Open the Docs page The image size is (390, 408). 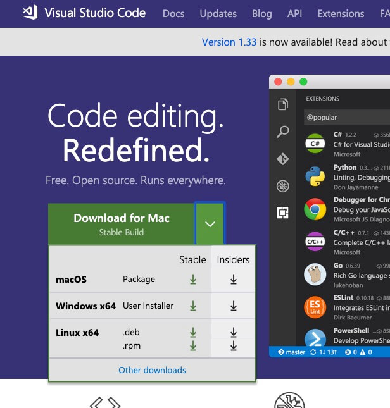173,13
